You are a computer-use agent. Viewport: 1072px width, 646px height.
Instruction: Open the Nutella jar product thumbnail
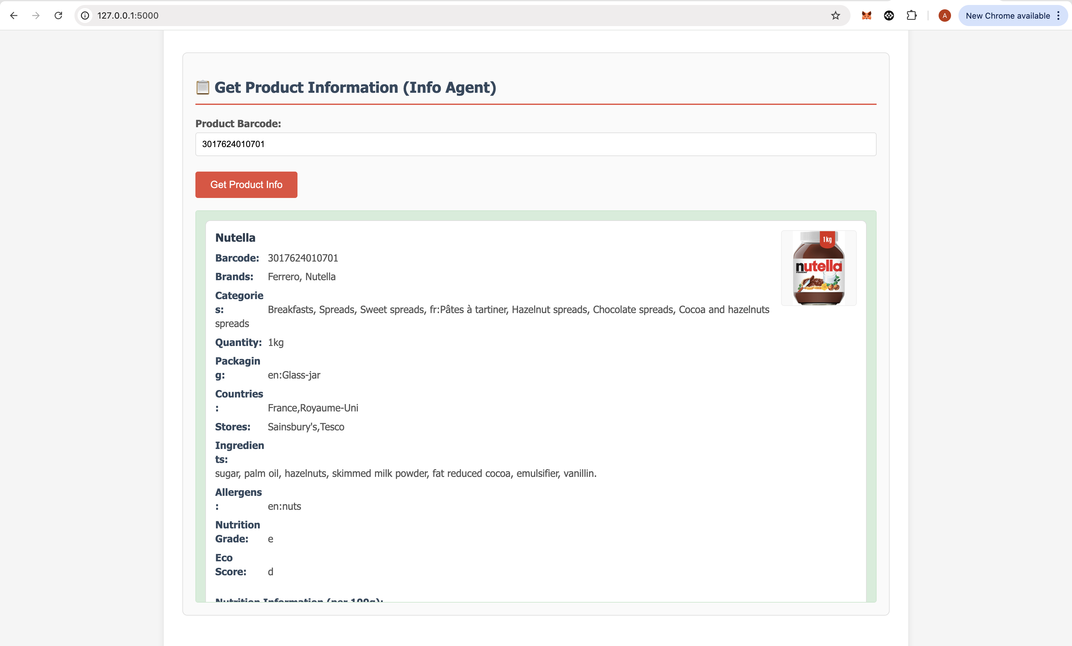818,268
